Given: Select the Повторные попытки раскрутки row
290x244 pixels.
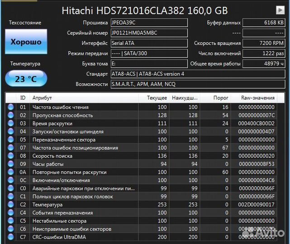Looking at the screenshot, I should tap(141, 172).
